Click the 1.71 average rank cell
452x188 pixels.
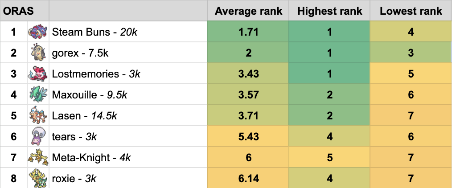[248, 32]
